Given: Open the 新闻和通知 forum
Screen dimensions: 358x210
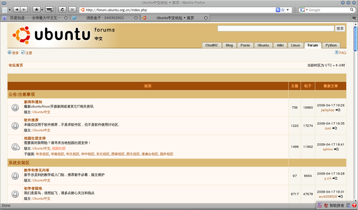Looking at the screenshot, I should 33,102.
